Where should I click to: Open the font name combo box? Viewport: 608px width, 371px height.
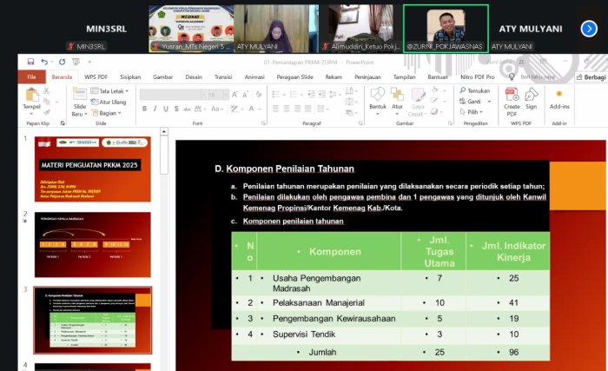click(x=173, y=95)
